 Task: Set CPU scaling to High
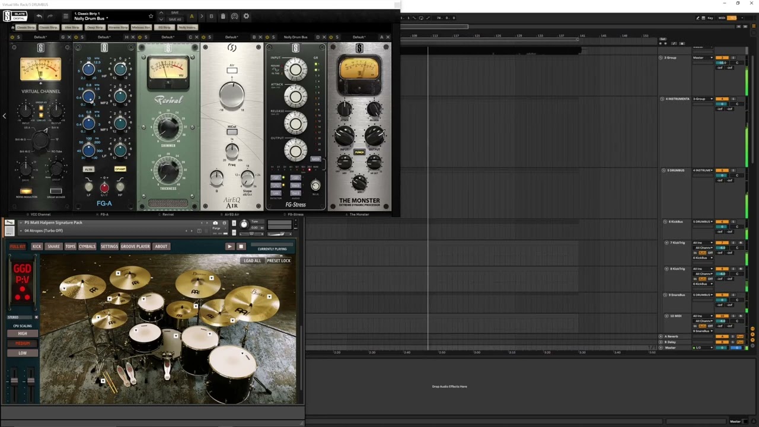click(23, 333)
